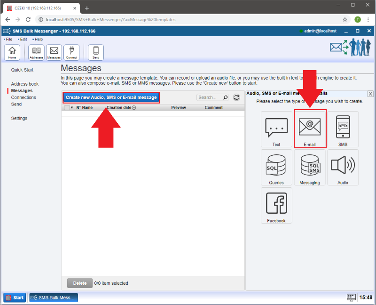The image size is (376, 305).
Task: Open the File menu
Action: point(9,39)
